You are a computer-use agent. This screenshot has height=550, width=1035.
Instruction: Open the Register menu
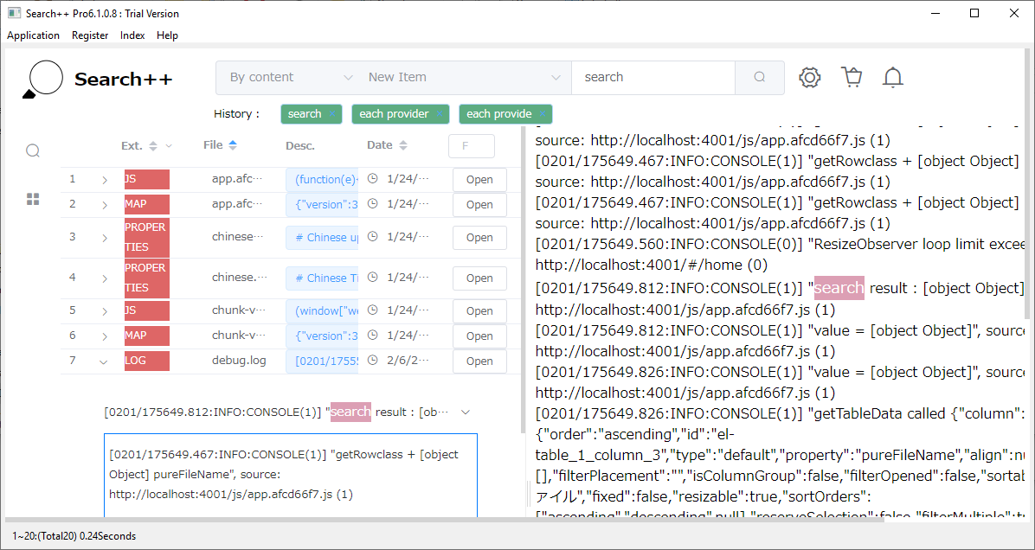click(90, 35)
